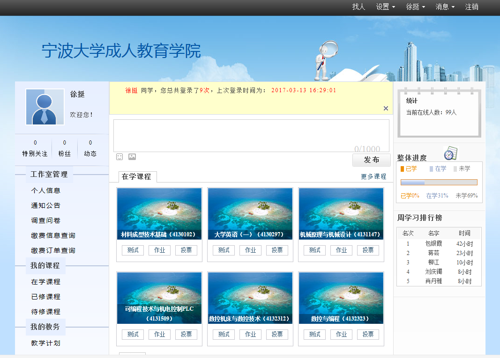Click 找人 in the top navigation
Screen dimensions: 500x358
point(358,7)
